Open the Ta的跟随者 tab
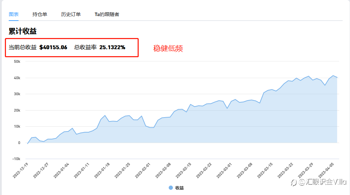This screenshot has height=195, width=350. [107, 15]
